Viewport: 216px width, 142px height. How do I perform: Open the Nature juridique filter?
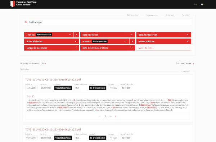164,41
